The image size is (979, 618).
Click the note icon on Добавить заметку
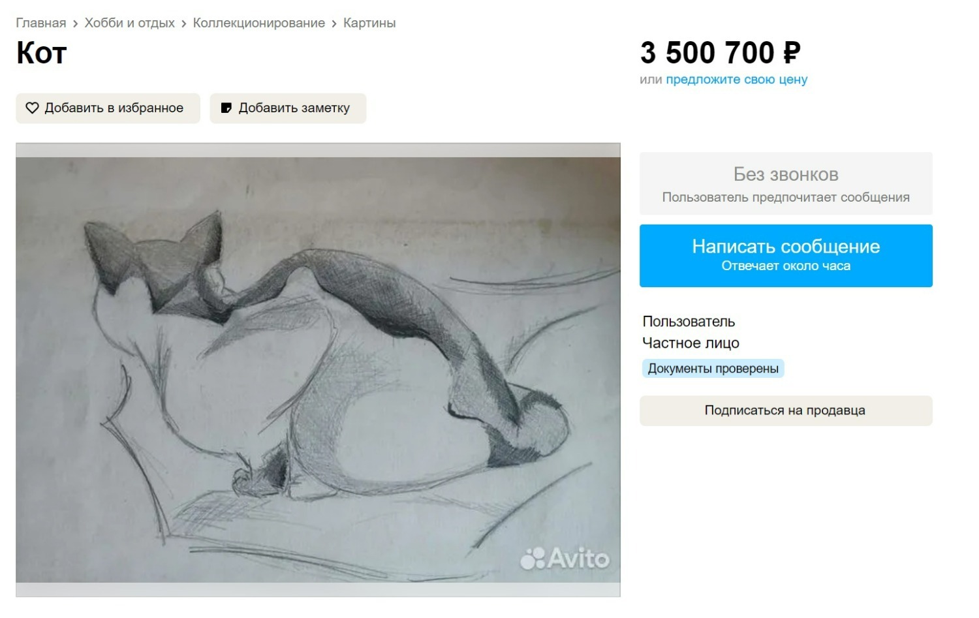coord(226,108)
